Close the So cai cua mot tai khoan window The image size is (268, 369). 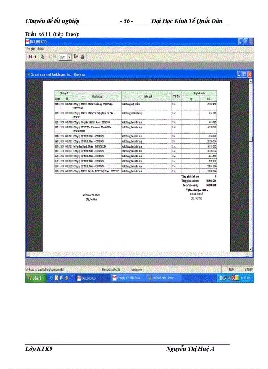pyautogui.click(x=250, y=75)
